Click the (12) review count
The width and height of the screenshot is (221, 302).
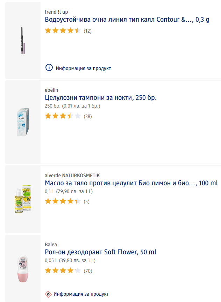87,31
